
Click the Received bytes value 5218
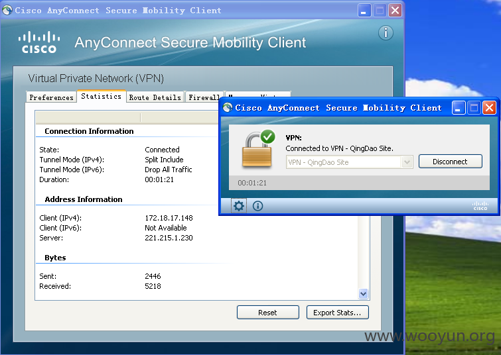coord(153,286)
